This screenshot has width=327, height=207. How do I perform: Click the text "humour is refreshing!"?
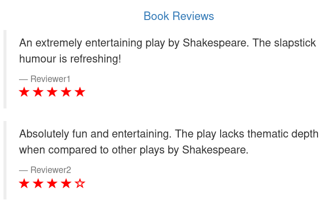click(x=70, y=59)
